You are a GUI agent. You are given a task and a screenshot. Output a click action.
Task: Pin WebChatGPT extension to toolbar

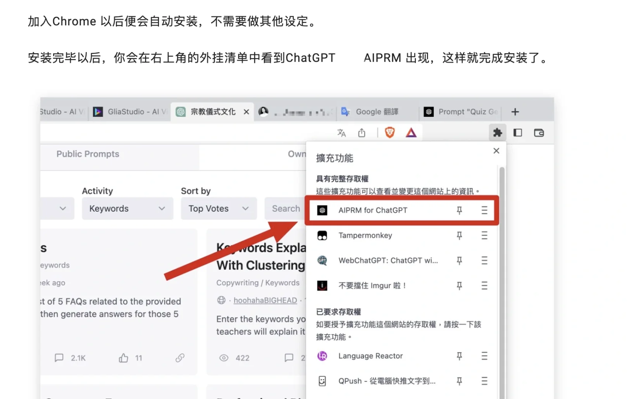click(x=459, y=260)
